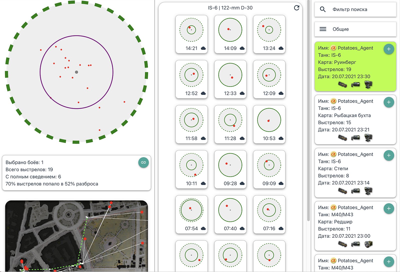Image resolution: width=400 pixels, height=272 pixels.
Task: Click the hamburger icon next to Общие
Action: [323, 29]
